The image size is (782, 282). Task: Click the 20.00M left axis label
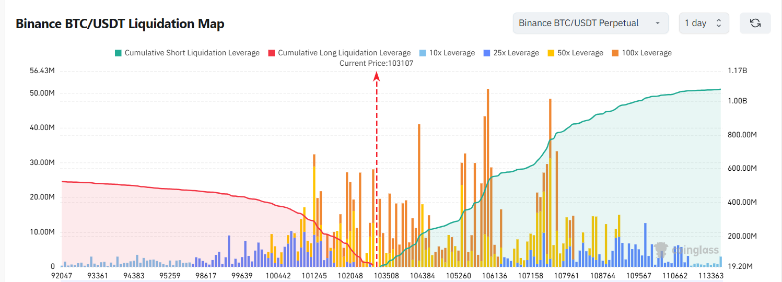pos(43,197)
